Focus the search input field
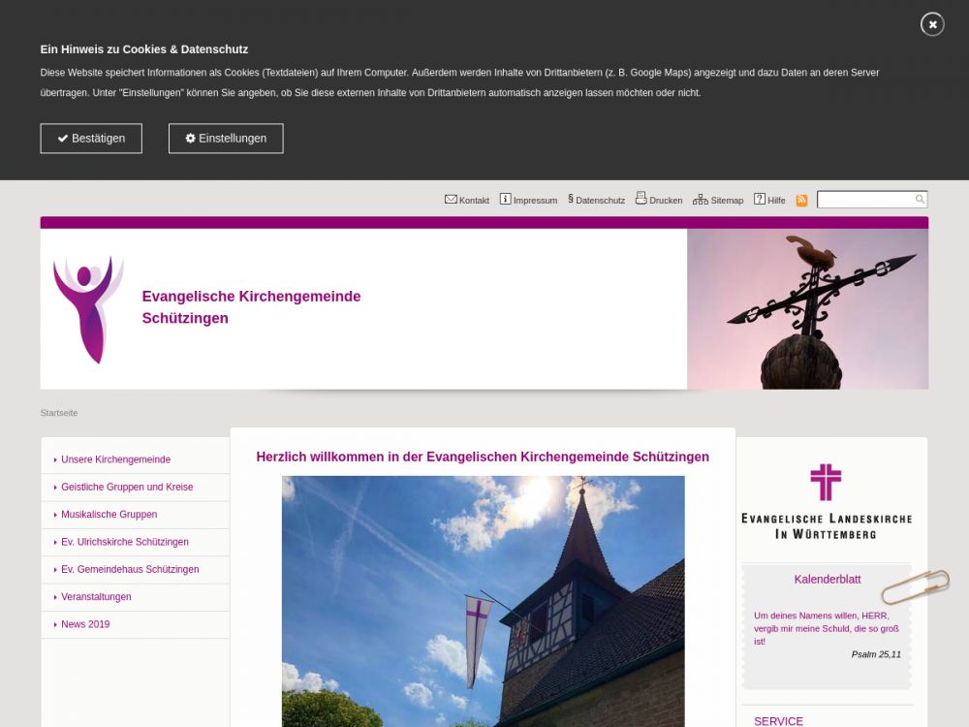This screenshot has width=969, height=727. click(x=865, y=200)
